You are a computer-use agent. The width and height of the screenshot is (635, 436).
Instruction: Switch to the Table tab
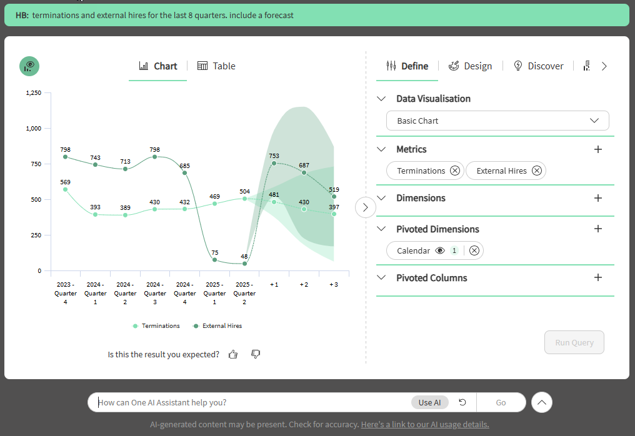coord(216,66)
